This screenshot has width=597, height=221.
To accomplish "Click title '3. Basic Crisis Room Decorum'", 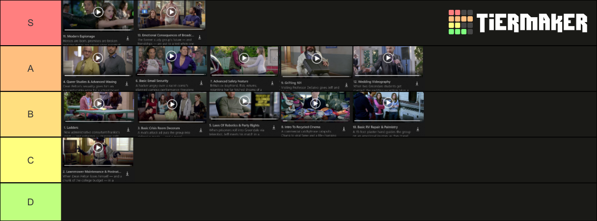I will tap(160, 128).
